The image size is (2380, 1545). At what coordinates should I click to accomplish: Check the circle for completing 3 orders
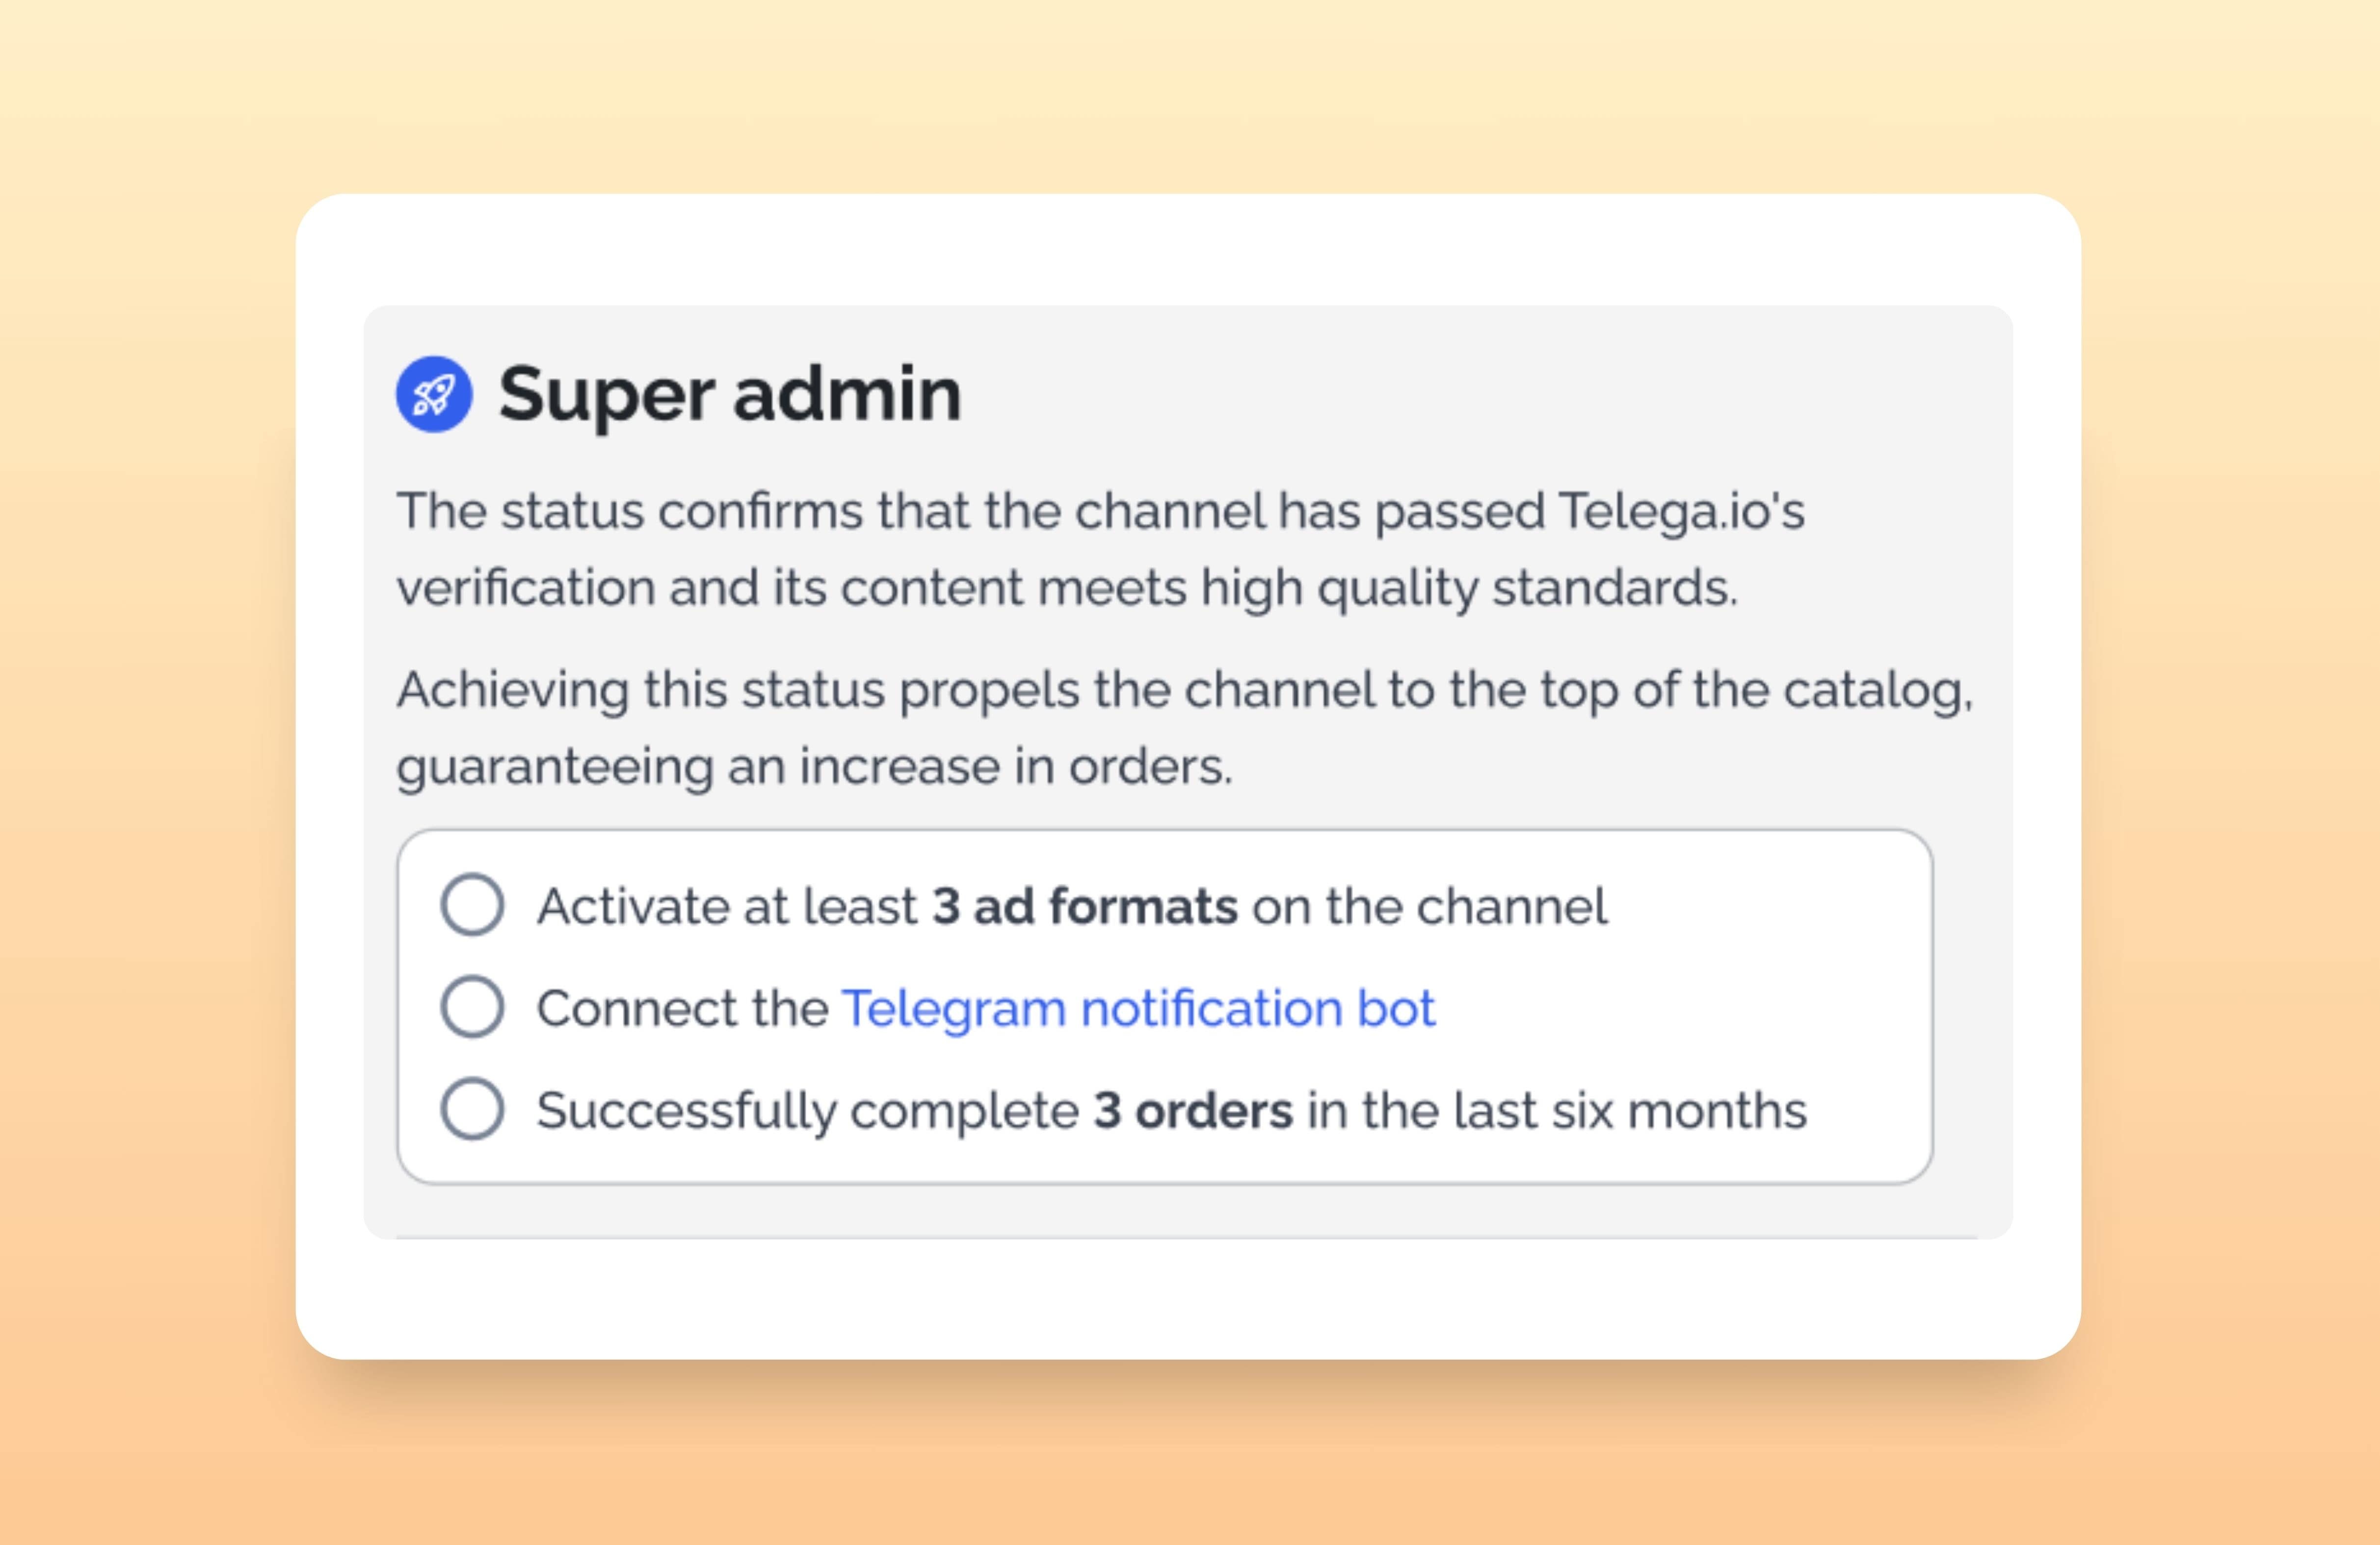click(x=472, y=1108)
